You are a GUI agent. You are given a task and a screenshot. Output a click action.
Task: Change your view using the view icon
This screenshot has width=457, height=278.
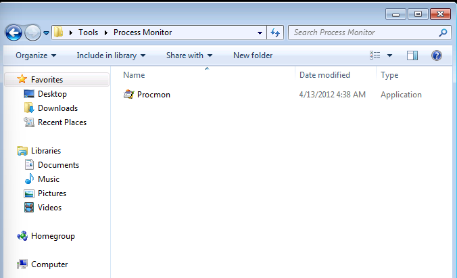375,55
